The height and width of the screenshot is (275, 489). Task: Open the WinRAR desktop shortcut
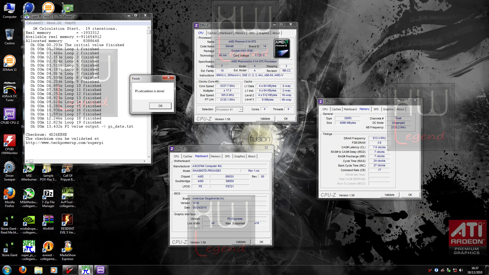pos(48,222)
